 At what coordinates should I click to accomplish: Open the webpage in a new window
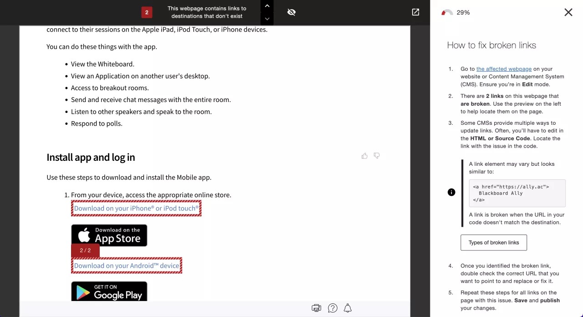(x=415, y=12)
